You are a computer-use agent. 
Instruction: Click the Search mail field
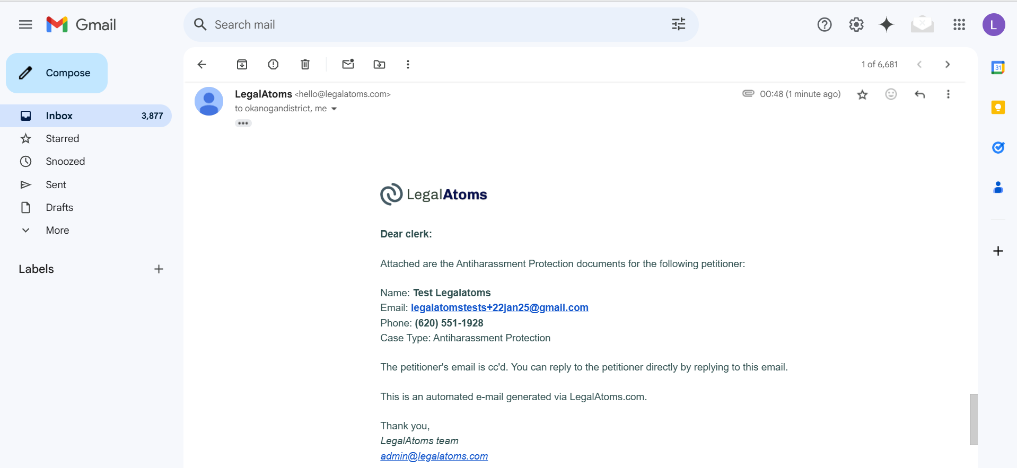tap(440, 24)
